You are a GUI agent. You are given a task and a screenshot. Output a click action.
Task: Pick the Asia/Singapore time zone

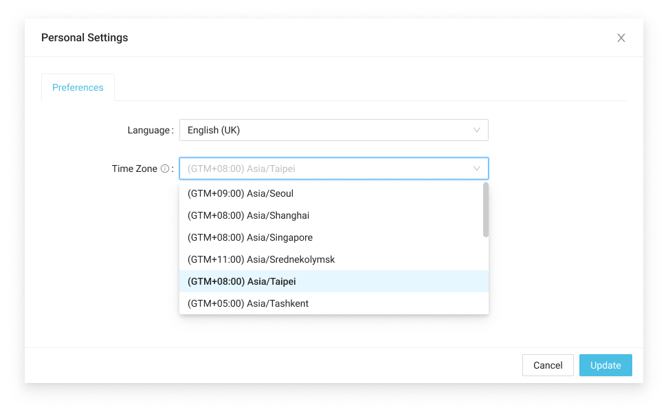click(x=333, y=237)
